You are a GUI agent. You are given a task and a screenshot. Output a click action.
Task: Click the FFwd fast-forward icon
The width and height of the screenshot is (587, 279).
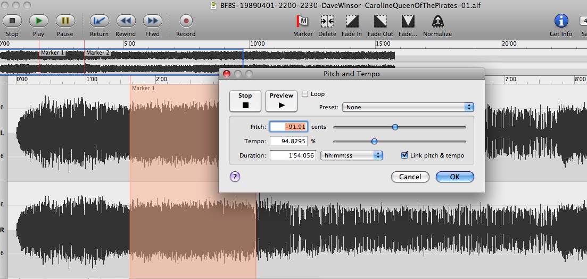[x=152, y=21]
